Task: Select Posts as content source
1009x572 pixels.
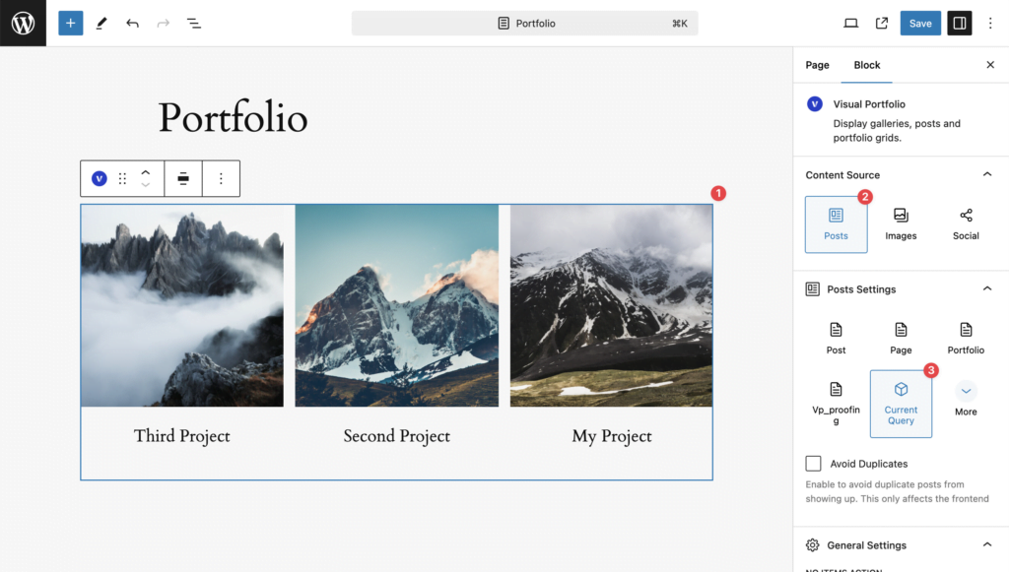Action: (x=836, y=224)
